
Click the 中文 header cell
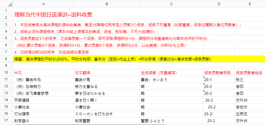click(x=43, y=73)
